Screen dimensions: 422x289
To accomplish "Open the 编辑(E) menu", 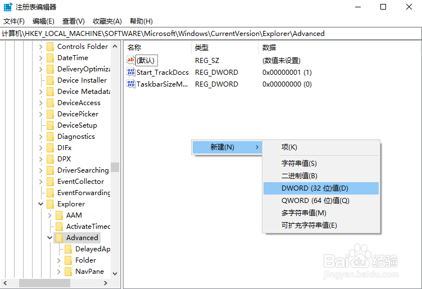I will pos(43,21).
